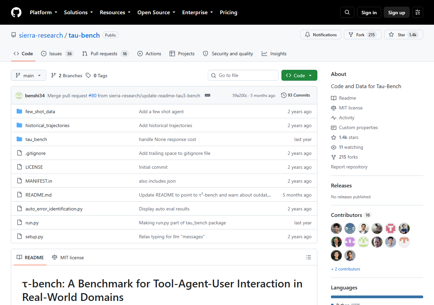Click the Star button
434x305 pixels.
tap(403, 35)
